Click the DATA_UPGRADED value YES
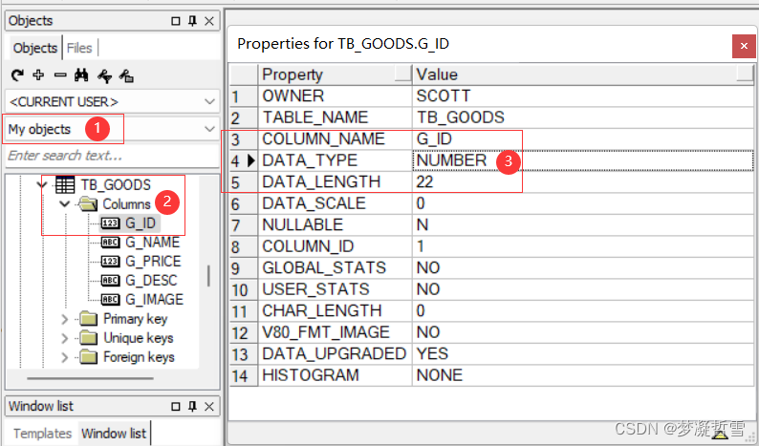This screenshot has height=446, width=759. pyautogui.click(x=583, y=353)
